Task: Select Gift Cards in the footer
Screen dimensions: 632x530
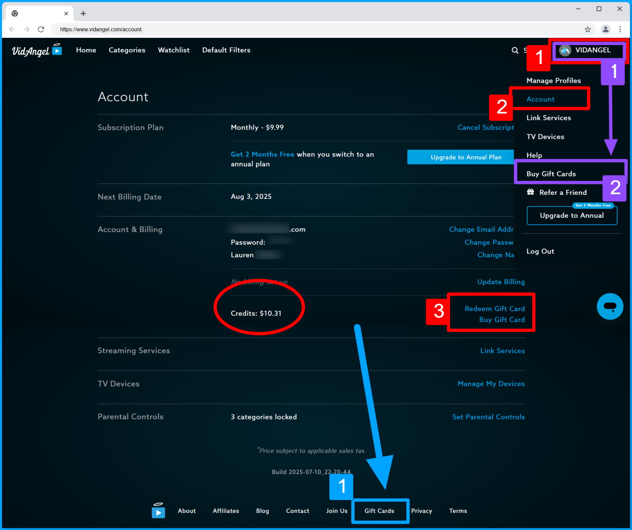Action: click(379, 511)
